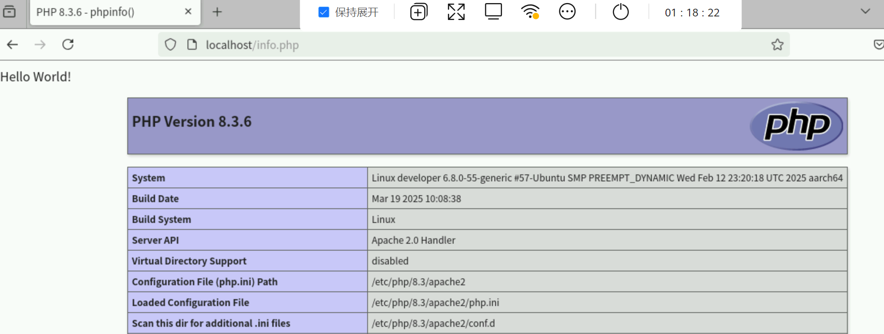Reload the phpinfo page
884x334 pixels.
68,45
